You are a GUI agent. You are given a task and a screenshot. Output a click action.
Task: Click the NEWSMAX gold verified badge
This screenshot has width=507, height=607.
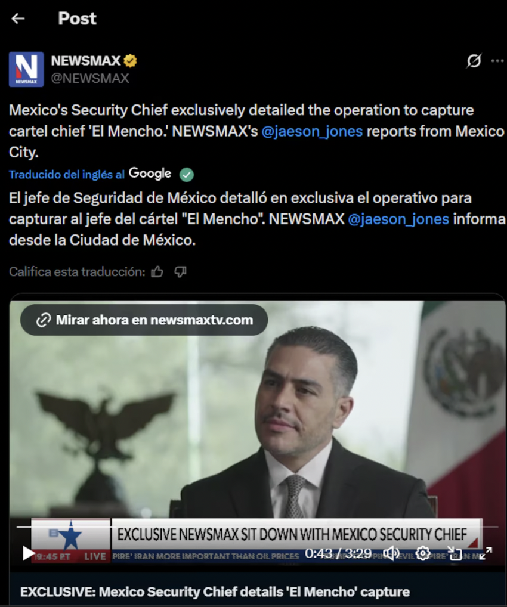pyautogui.click(x=130, y=61)
